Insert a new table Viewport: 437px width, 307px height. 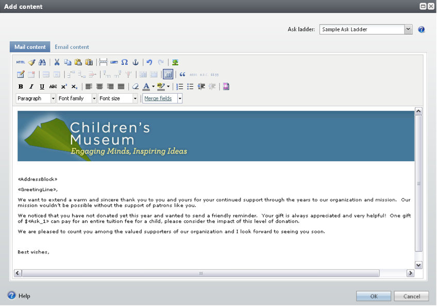[21, 74]
